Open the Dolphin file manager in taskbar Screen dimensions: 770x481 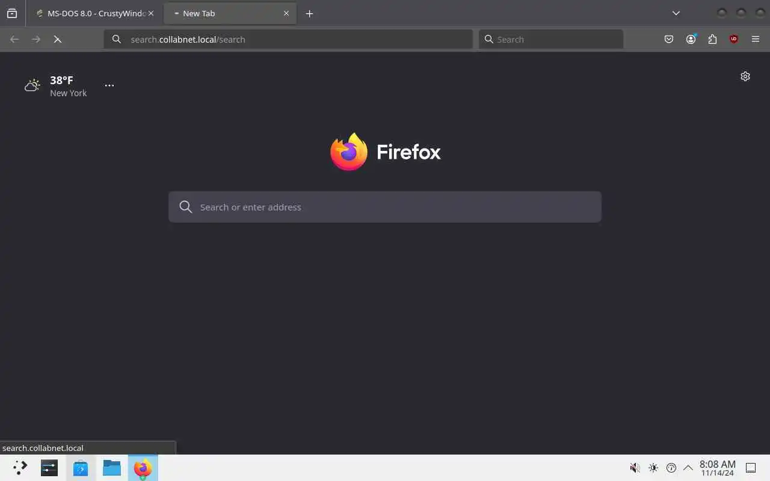click(112, 468)
